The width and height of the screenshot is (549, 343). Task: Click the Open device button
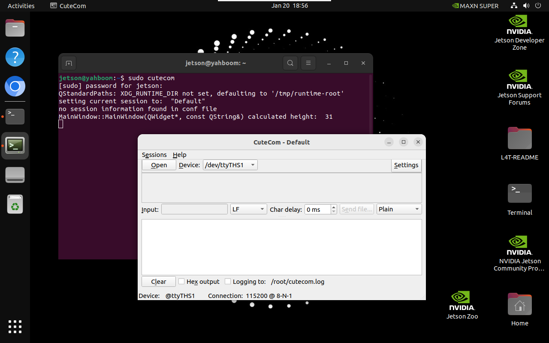pos(159,165)
